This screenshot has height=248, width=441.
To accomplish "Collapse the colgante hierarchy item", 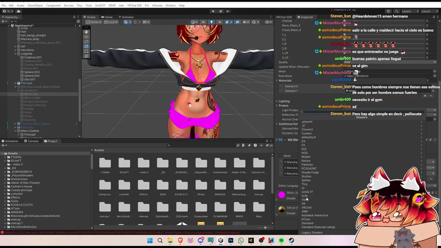I will (15, 54).
